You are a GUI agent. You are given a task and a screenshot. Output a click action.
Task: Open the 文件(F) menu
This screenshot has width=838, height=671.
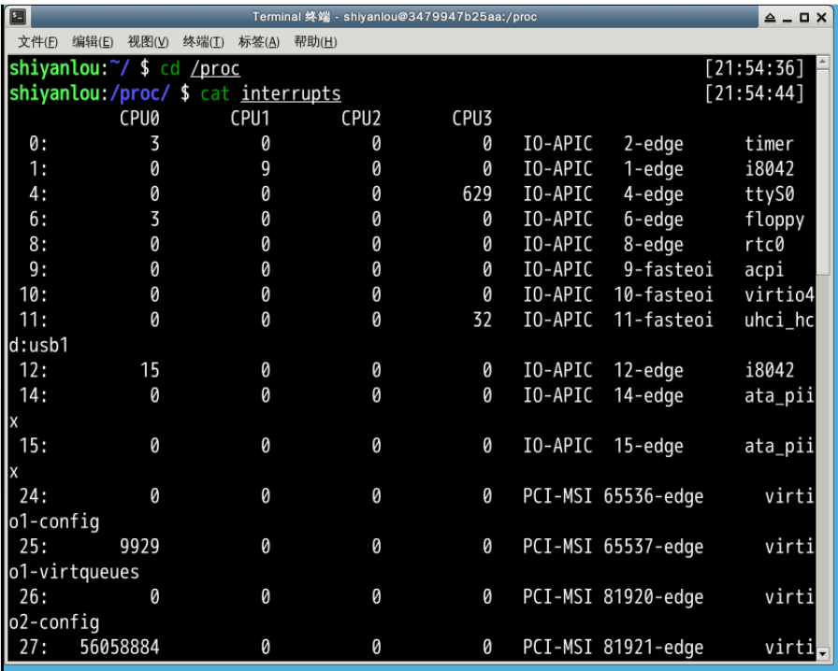[x=37, y=42]
